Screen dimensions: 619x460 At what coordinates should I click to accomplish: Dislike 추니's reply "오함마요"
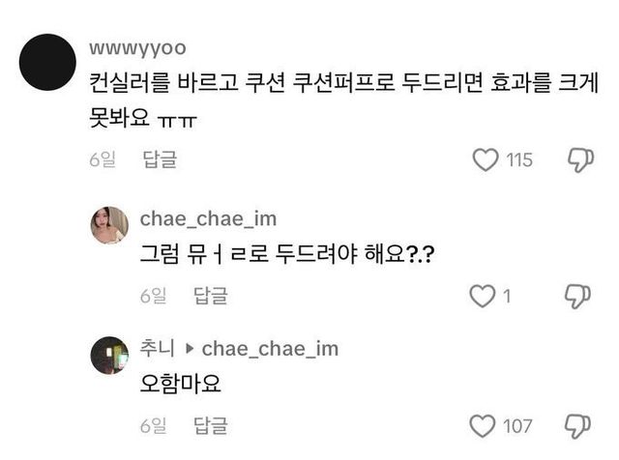[x=577, y=425]
